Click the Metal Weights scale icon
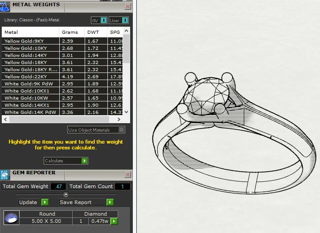 pyautogui.click(x=4, y=7)
